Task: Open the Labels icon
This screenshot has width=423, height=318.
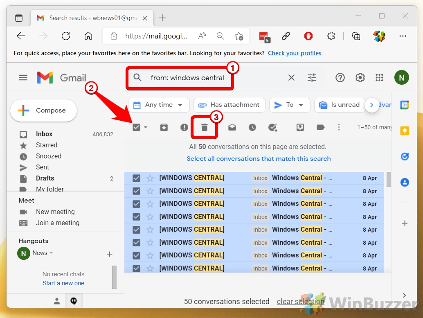Action: (320, 127)
